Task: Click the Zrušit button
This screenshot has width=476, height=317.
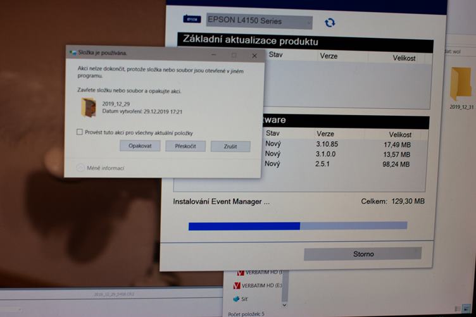Action: point(230,147)
